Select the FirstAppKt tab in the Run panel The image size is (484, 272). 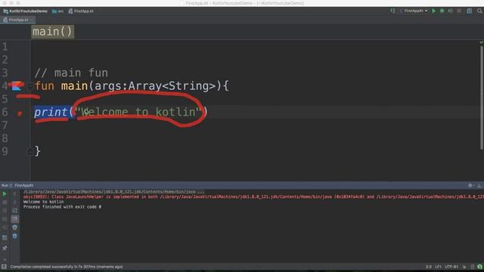(22, 185)
